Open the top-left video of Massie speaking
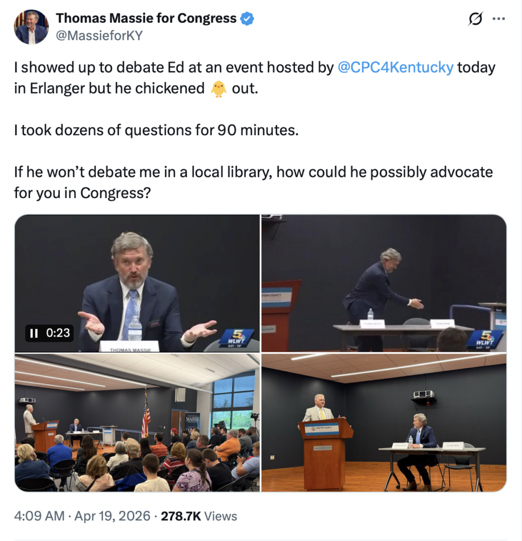 click(x=137, y=283)
